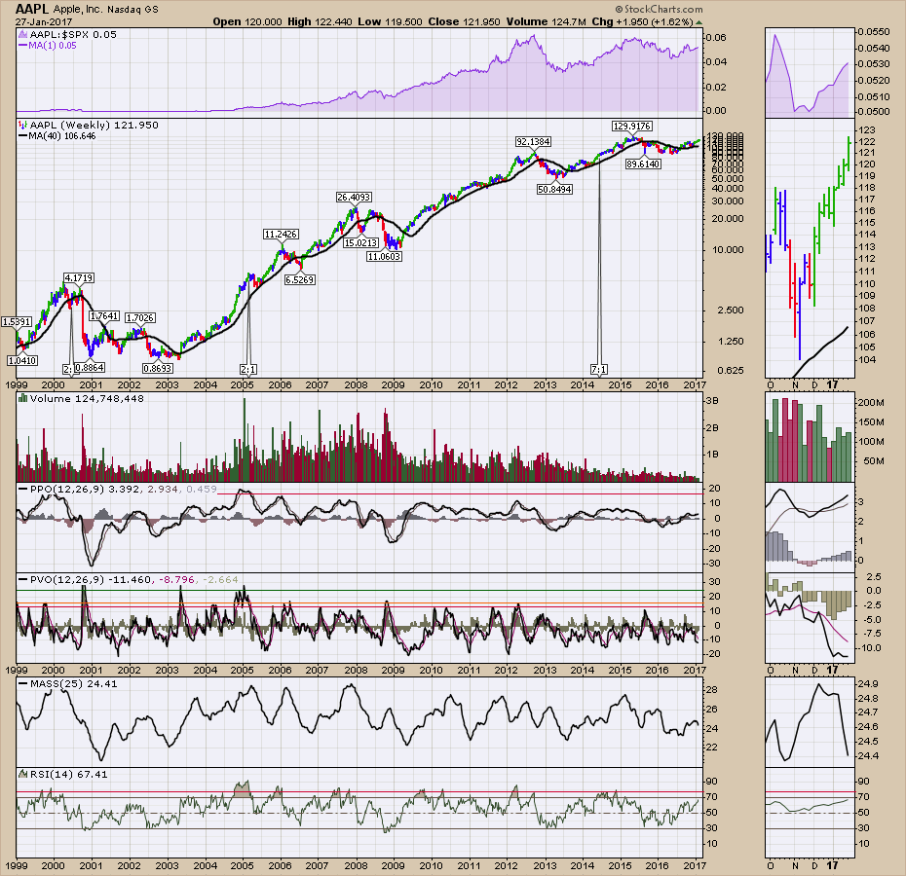Viewport: 906px width, 876px height.
Task: Click the 10.000 price axis label
Action: pos(728,250)
